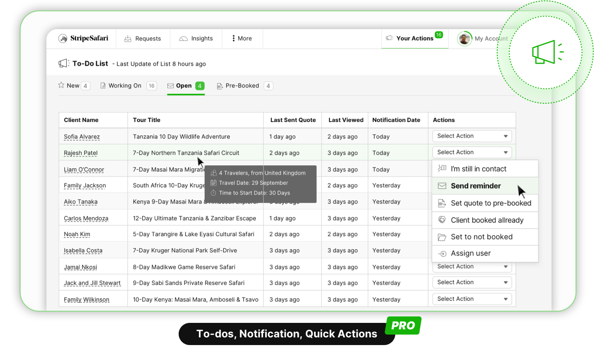Click the Requests inbox tray icon

click(x=128, y=39)
